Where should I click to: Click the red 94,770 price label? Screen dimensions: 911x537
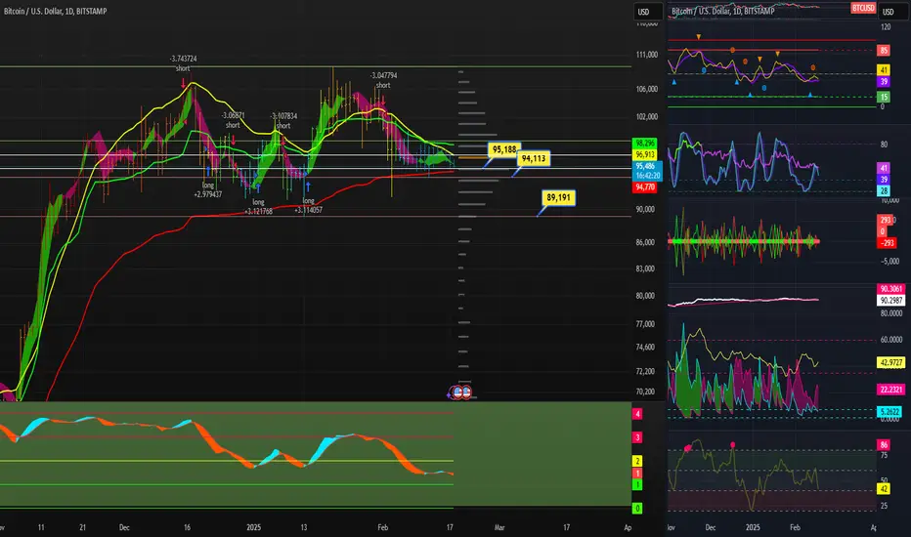pos(645,187)
